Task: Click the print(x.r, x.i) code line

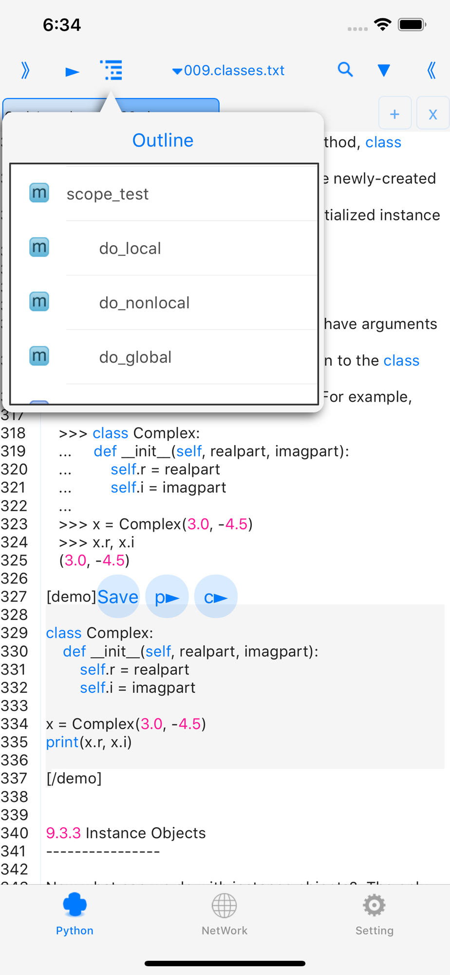Action: tap(89, 742)
